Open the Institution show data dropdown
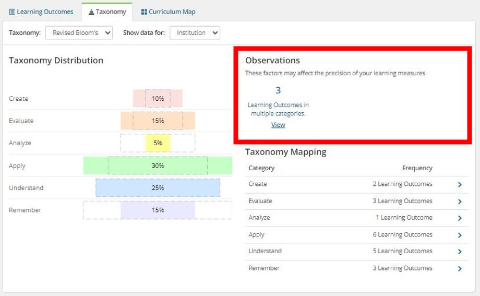The image size is (480, 296). click(x=195, y=33)
